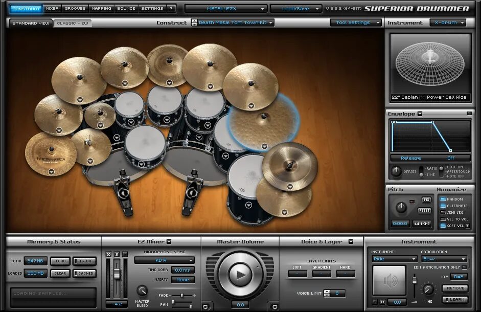
Task: Open the Bow articulation dropdown
Action: pos(445,259)
